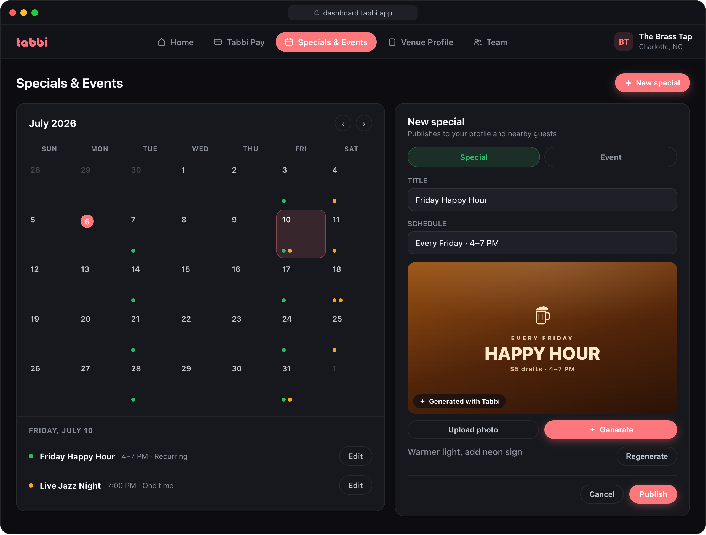Select July 3 on the calendar
Image resolution: width=706 pixels, height=535 pixels.
pyautogui.click(x=301, y=184)
